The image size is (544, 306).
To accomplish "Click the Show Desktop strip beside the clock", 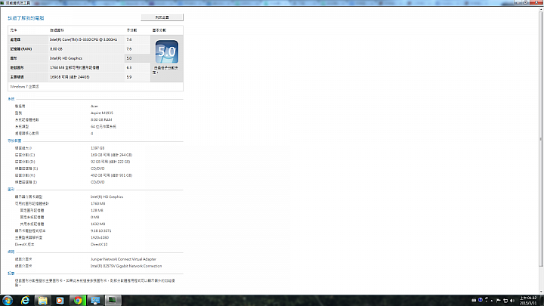I will (542, 301).
